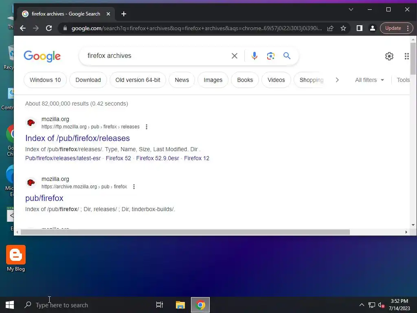Viewport: 417px width, 313px height.
Task: Open the Firefox 52 sitelink
Action: coord(119,158)
